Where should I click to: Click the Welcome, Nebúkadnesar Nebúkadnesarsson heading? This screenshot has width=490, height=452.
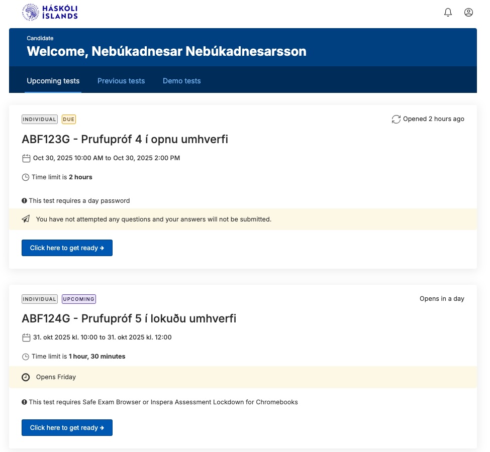[166, 51]
